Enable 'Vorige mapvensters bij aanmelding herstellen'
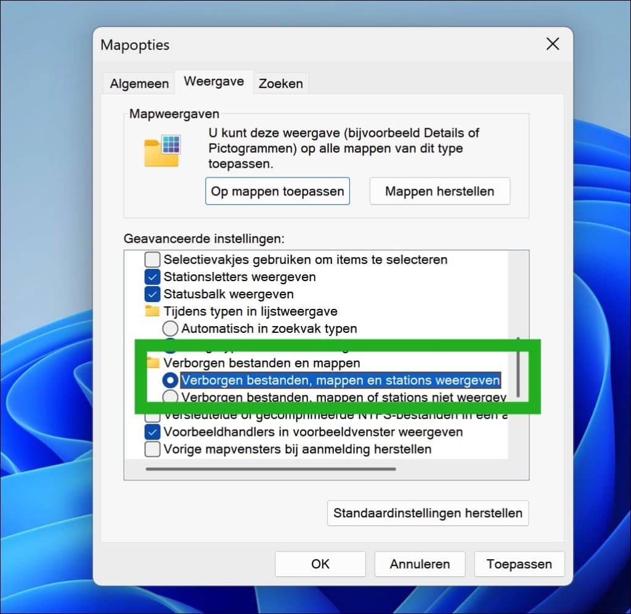 (153, 449)
